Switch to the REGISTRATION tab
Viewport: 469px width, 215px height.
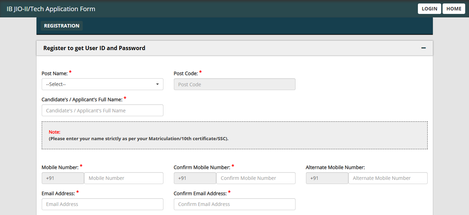click(x=62, y=26)
